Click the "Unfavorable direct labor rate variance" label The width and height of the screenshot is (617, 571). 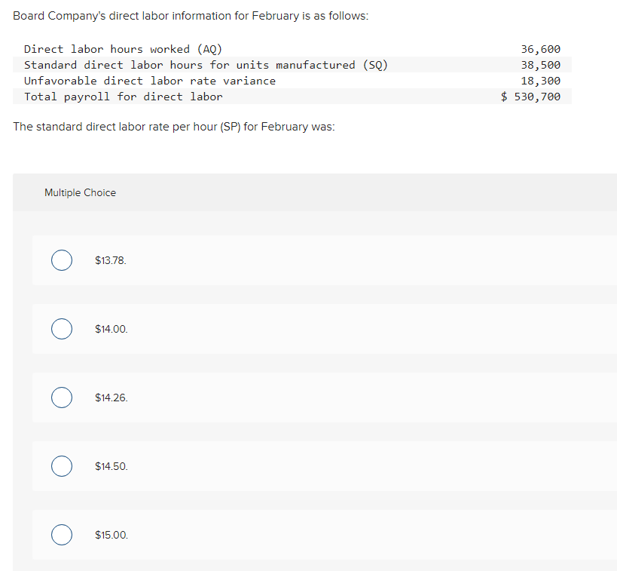click(x=150, y=81)
